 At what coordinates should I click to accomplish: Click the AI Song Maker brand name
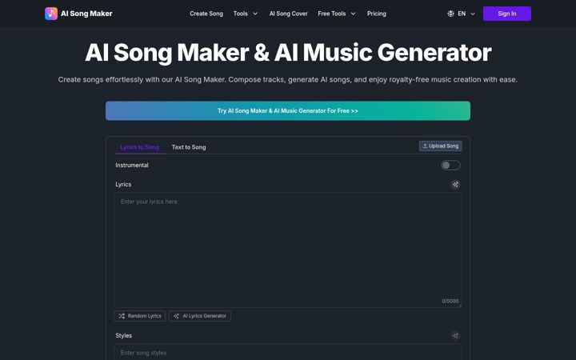86,14
